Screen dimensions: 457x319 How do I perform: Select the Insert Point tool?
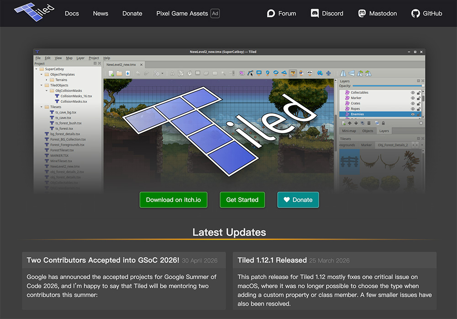(x=267, y=73)
